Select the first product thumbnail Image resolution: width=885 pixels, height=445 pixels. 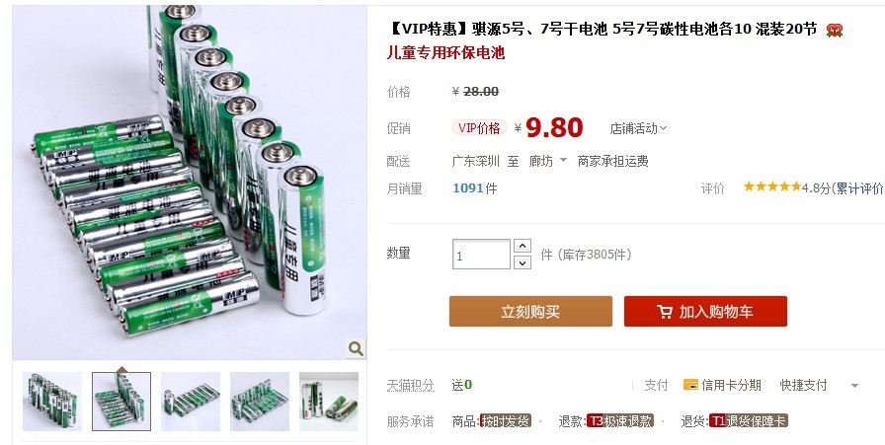52,402
